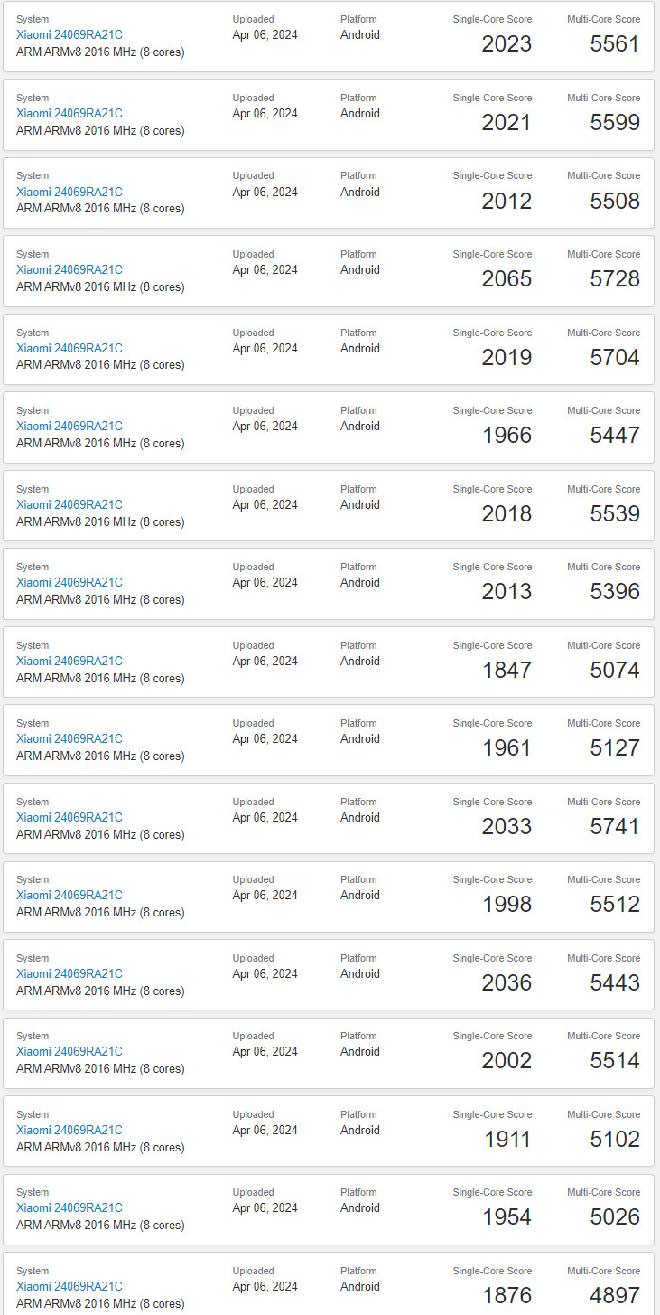Open the Xiaomi result with multi-core 5728
This screenshot has width=660, height=1315.
pos(70,269)
